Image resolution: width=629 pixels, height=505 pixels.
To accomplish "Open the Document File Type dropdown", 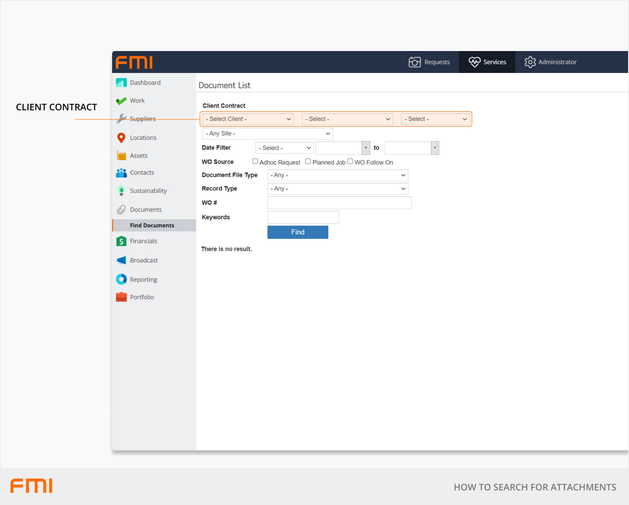I will [337, 175].
